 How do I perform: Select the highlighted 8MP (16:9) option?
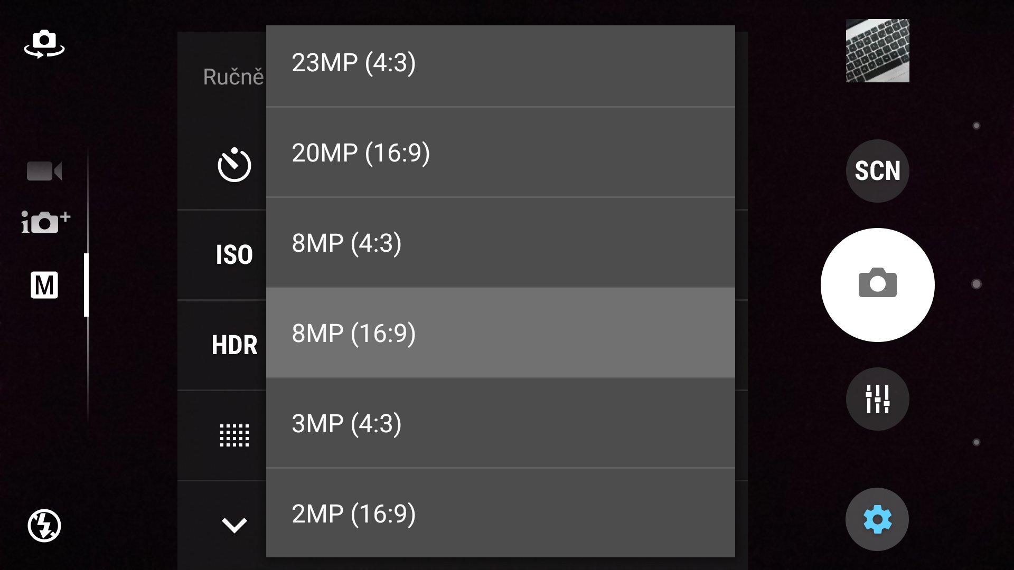(500, 333)
